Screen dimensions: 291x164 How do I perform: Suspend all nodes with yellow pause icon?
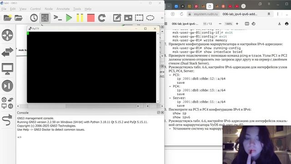pos(80,18)
